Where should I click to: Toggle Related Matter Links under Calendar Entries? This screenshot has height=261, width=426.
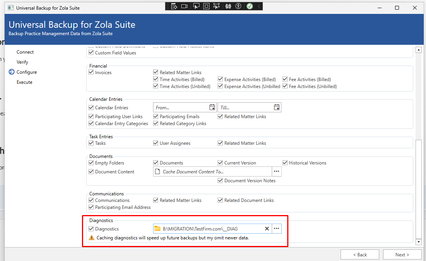pyautogui.click(x=220, y=116)
